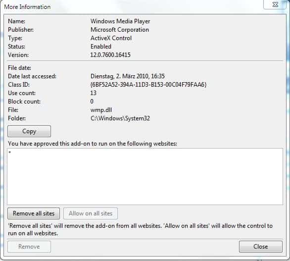Click the ActiveX Control type value
290x261 pixels.
click(111, 38)
